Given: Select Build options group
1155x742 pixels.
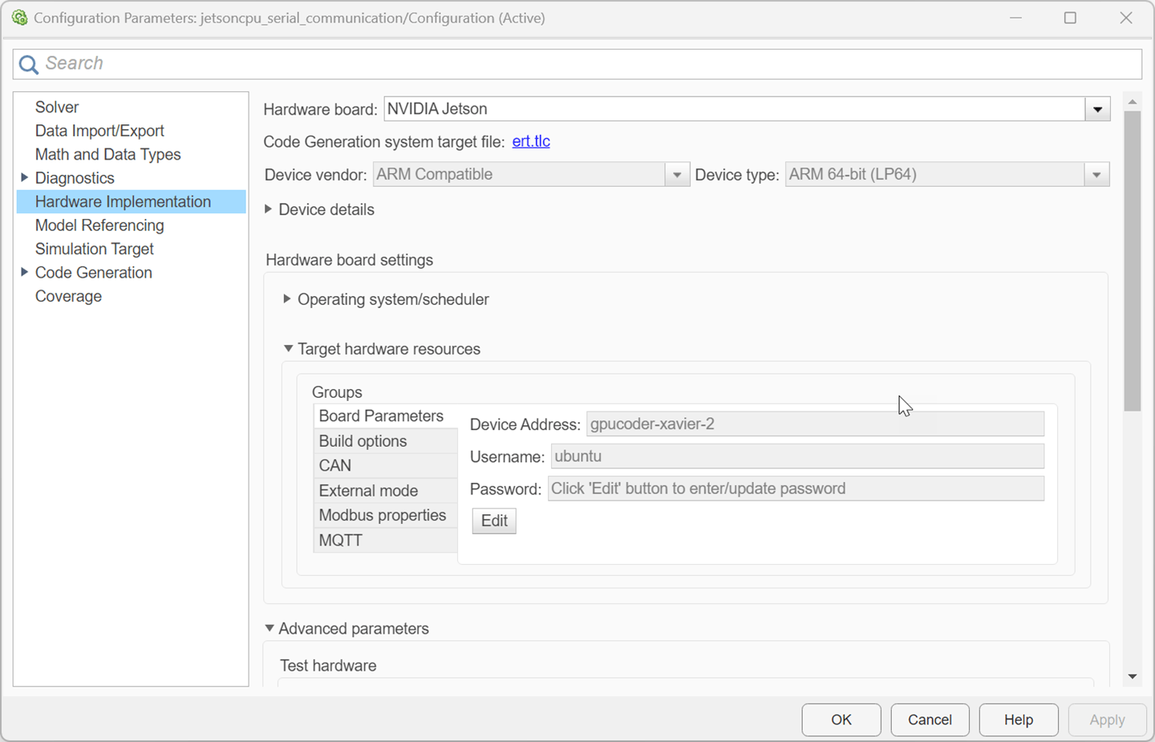Looking at the screenshot, I should tap(363, 441).
